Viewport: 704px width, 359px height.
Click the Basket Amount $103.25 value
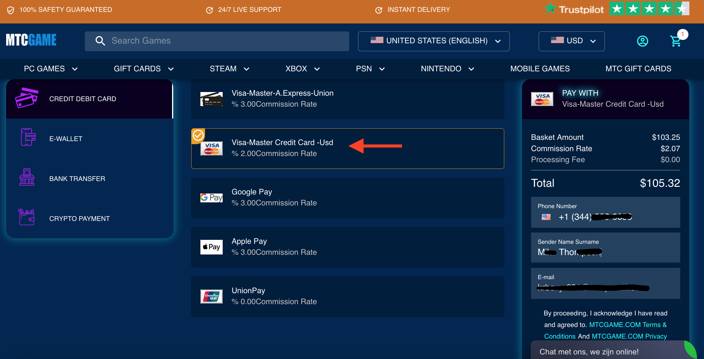[x=666, y=137]
